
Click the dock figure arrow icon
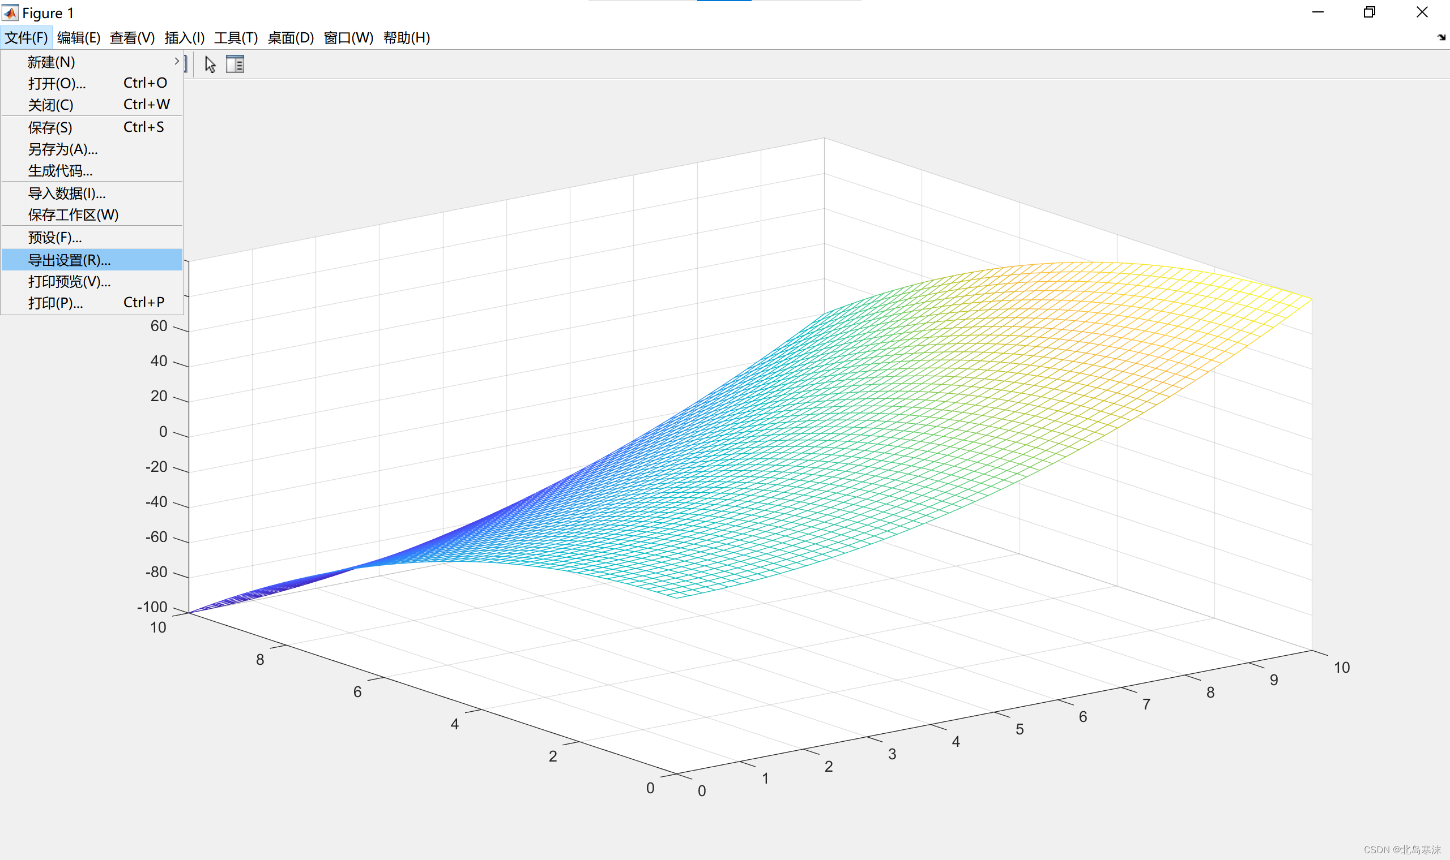[x=1442, y=38]
